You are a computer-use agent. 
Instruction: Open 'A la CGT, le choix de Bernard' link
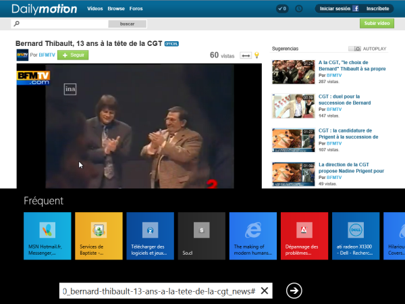click(352, 66)
